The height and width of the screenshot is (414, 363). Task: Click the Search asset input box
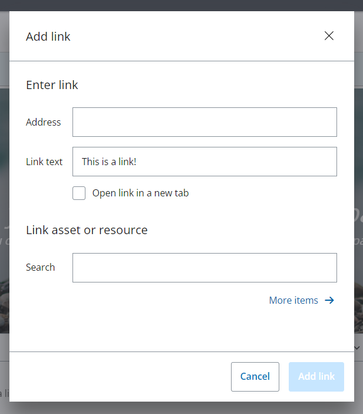[204, 268]
